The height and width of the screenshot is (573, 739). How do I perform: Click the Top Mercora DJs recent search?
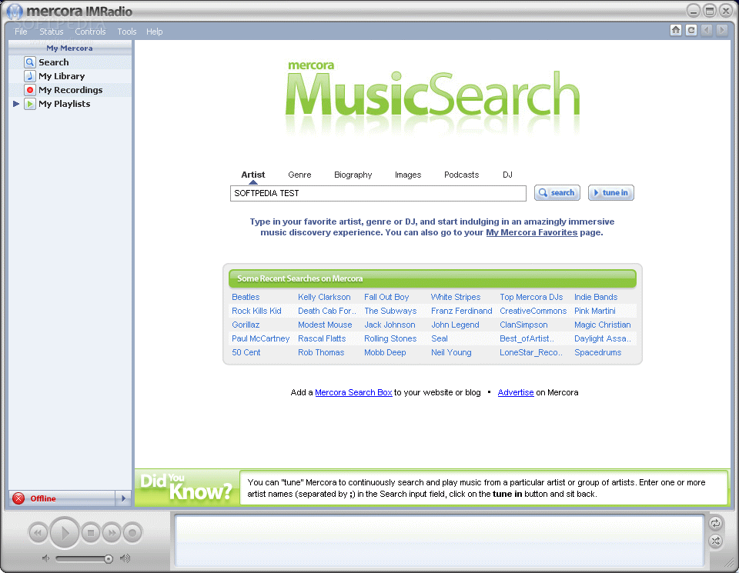point(531,297)
